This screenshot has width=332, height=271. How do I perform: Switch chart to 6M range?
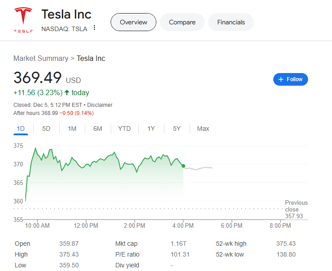(98, 129)
